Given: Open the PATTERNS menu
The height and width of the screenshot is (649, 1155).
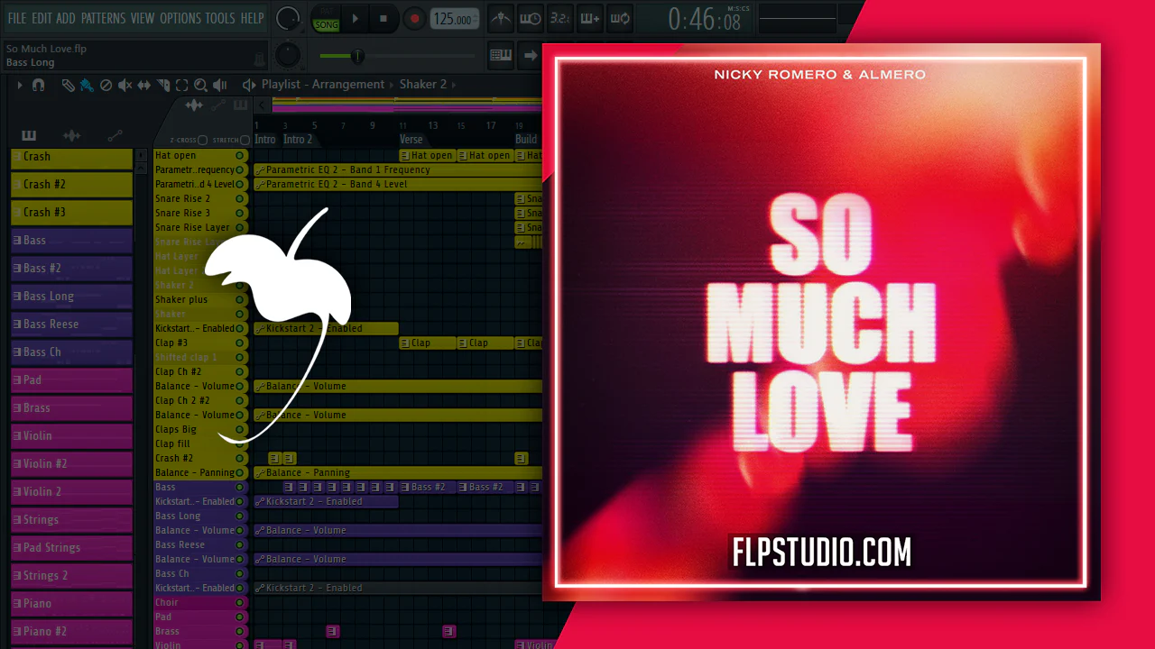Looking at the screenshot, I should click(103, 18).
